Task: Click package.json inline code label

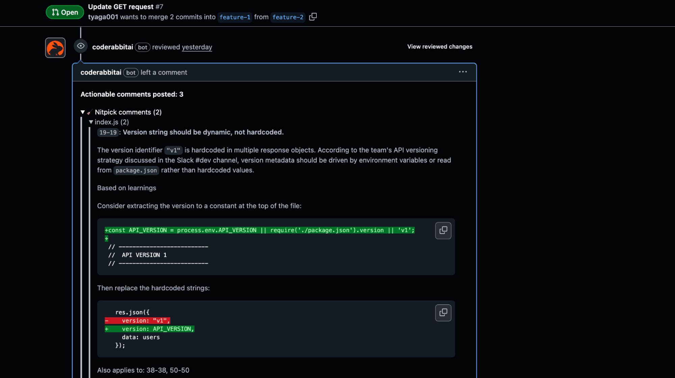Action: [136, 171]
